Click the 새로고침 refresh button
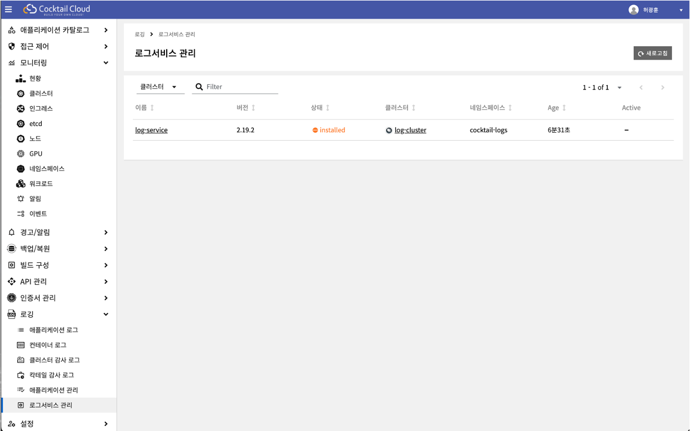This screenshot has width=690, height=431. [x=652, y=53]
